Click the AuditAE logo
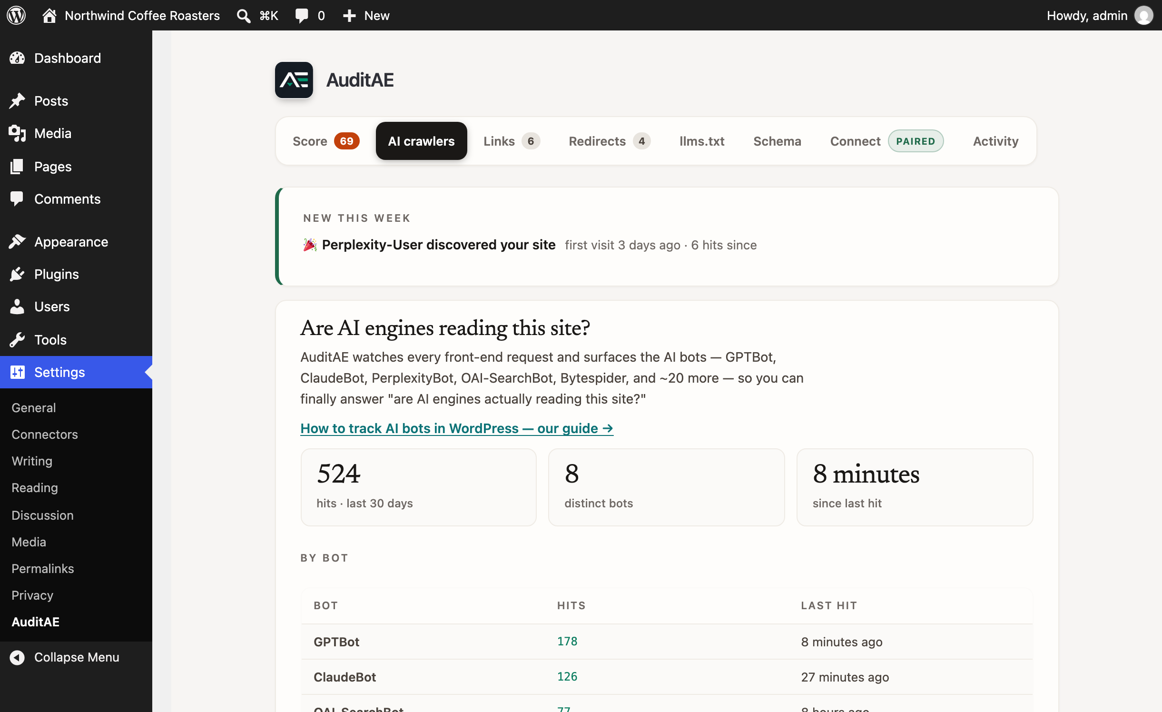Screen dimensions: 1162x712 point(294,80)
